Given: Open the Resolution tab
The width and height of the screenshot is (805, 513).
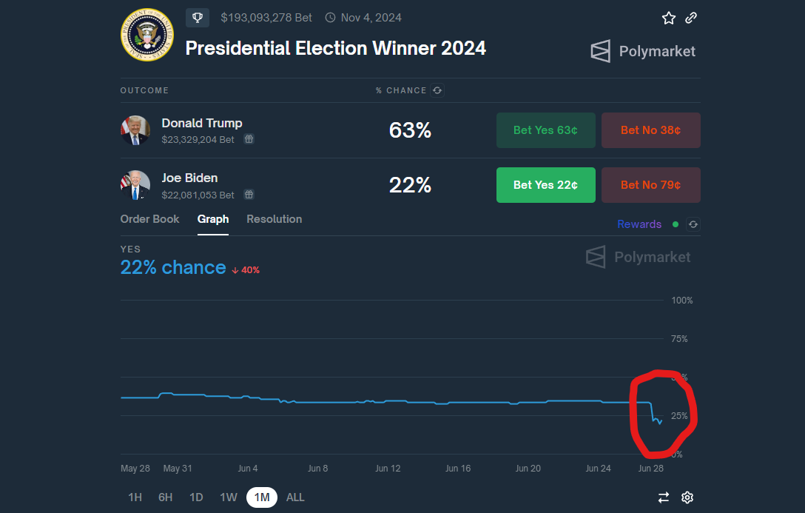Looking at the screenshot, I should click(x=274, y=219).
